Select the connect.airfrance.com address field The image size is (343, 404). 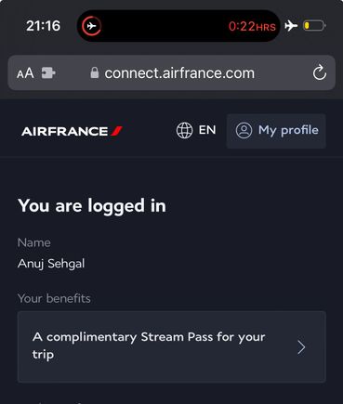(172, 73)
